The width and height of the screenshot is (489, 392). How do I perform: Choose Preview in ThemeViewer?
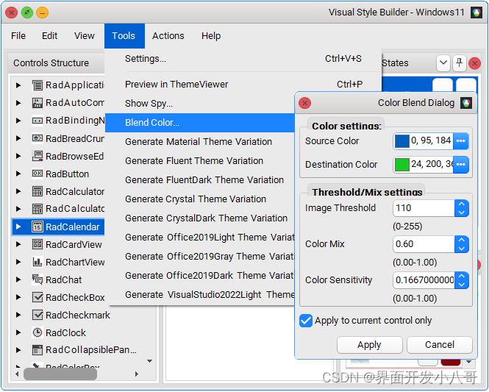243,84
